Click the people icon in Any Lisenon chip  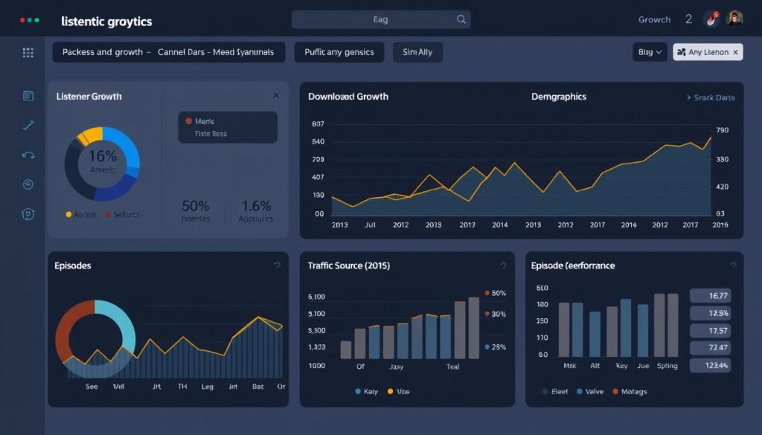[x=682, y=52]
